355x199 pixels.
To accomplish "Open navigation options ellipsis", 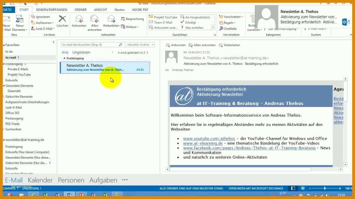I will click(x=125, y=180).
